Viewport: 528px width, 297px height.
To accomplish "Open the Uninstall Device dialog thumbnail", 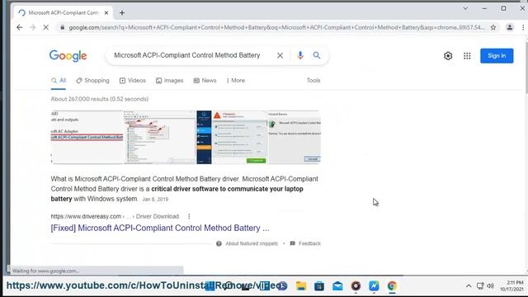I will (x=295, y=137).
